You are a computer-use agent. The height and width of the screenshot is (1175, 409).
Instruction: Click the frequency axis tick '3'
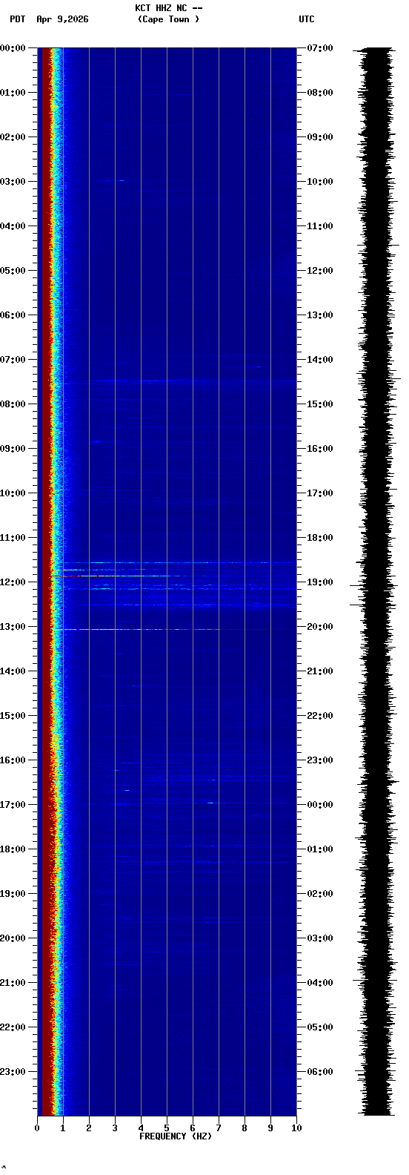point(115,1128)
